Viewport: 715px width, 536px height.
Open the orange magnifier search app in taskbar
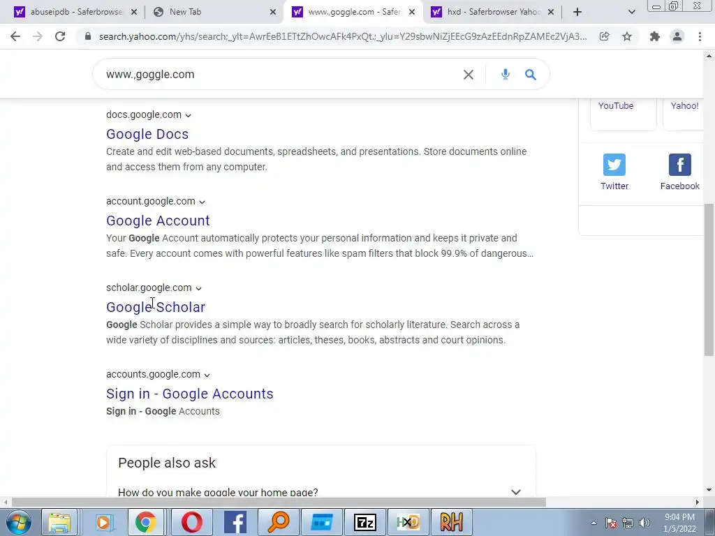[279, 522]
